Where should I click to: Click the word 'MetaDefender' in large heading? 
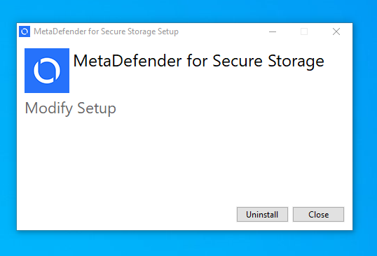128,61
